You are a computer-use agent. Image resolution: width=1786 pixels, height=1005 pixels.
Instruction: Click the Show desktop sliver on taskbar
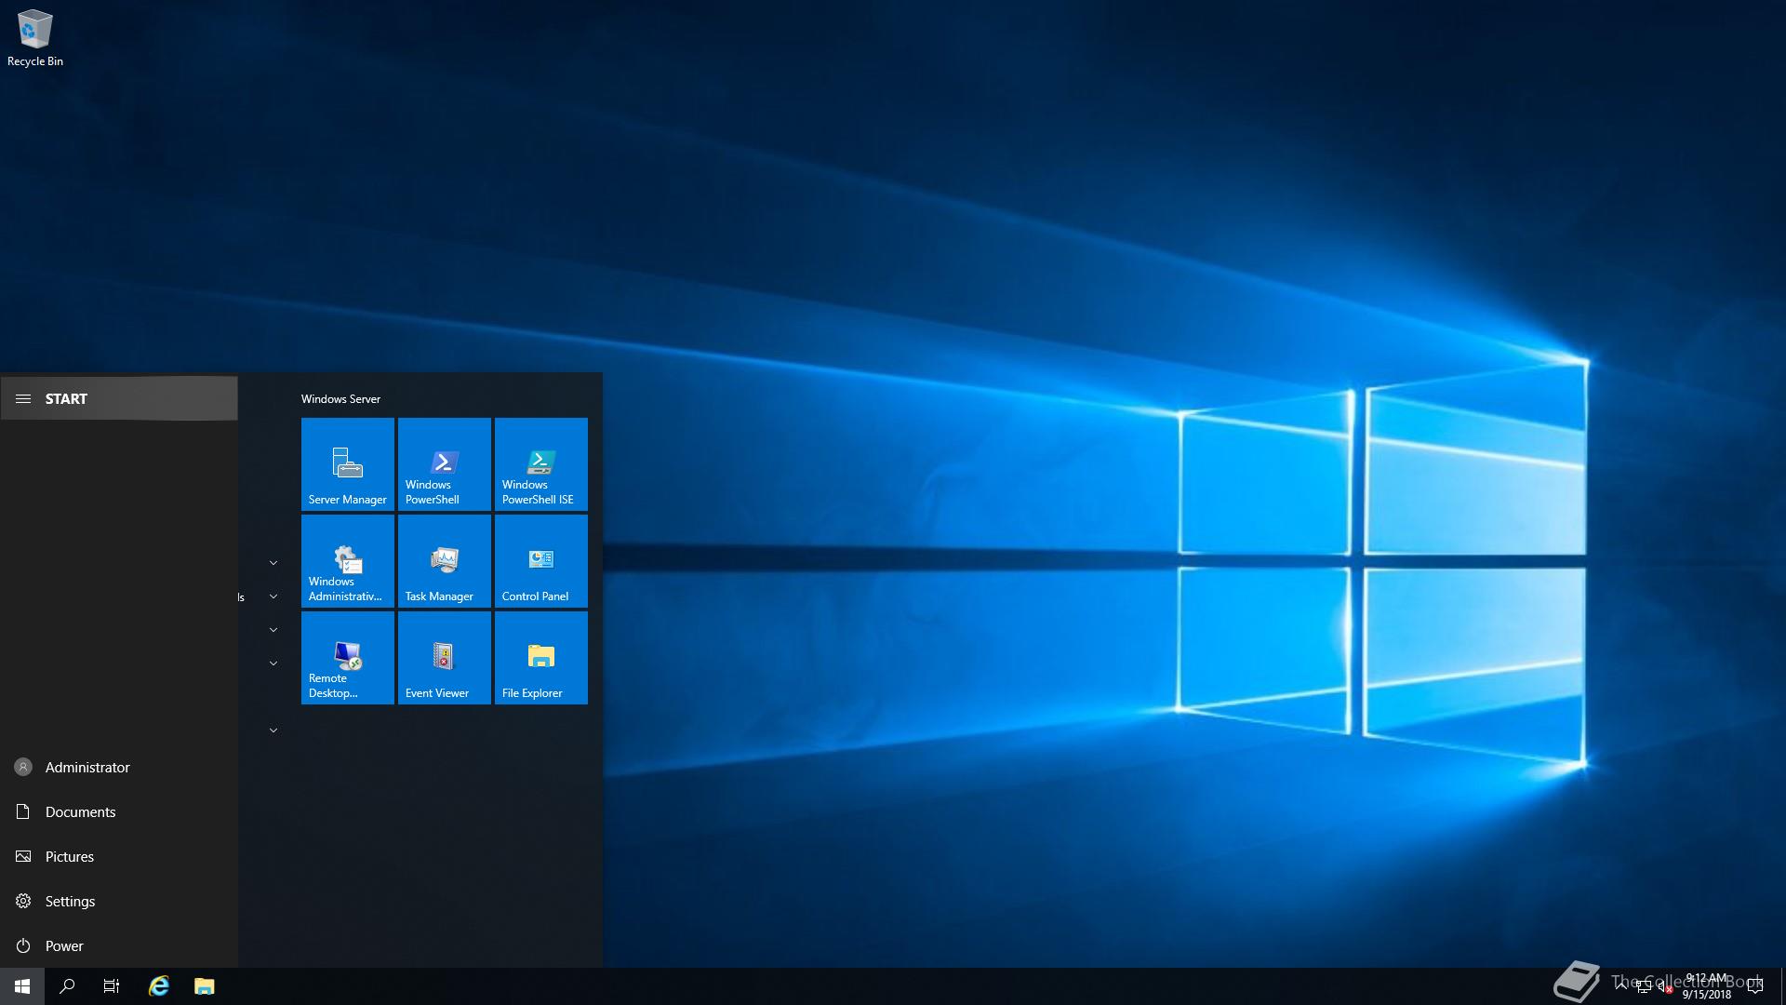pos(1782,986)
